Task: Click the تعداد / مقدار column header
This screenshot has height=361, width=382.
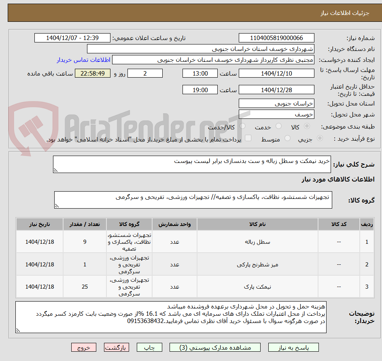Action: pos(85,224)
